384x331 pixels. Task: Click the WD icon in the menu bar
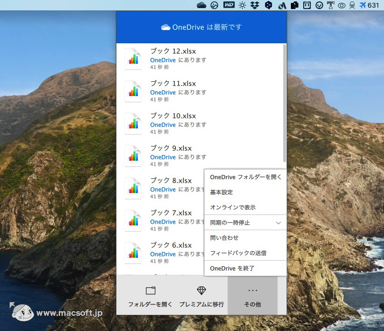click(x=229, y=5)
